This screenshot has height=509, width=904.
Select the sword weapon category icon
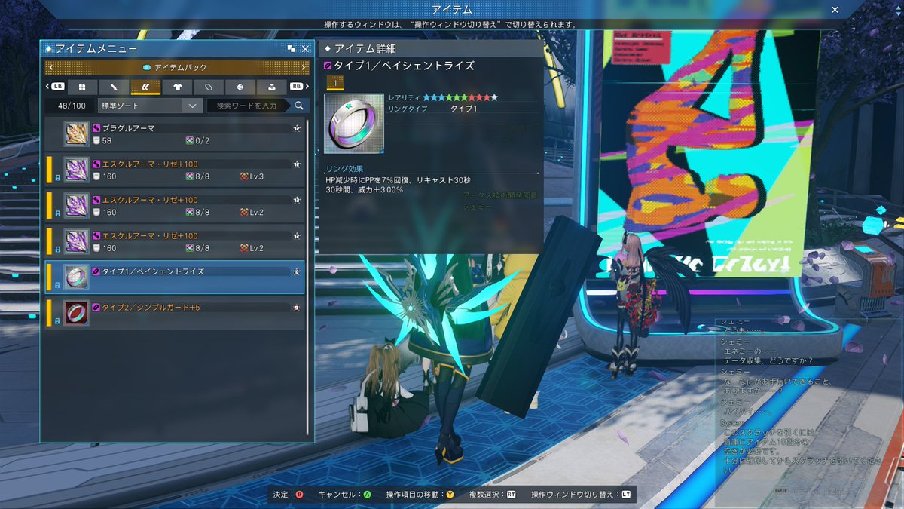[113, 86]
